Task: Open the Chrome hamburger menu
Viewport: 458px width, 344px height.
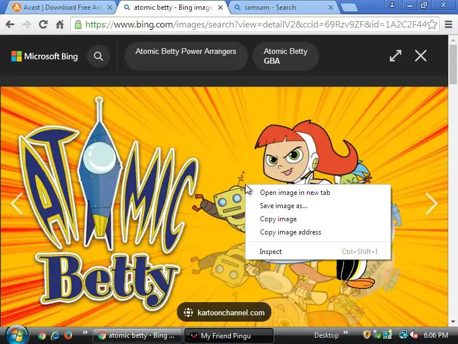Action: point(449,25)
